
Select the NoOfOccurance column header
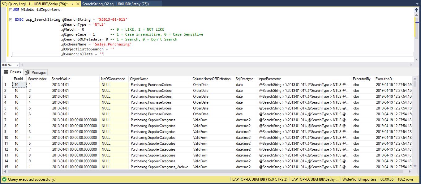click(x=114, y=79)
